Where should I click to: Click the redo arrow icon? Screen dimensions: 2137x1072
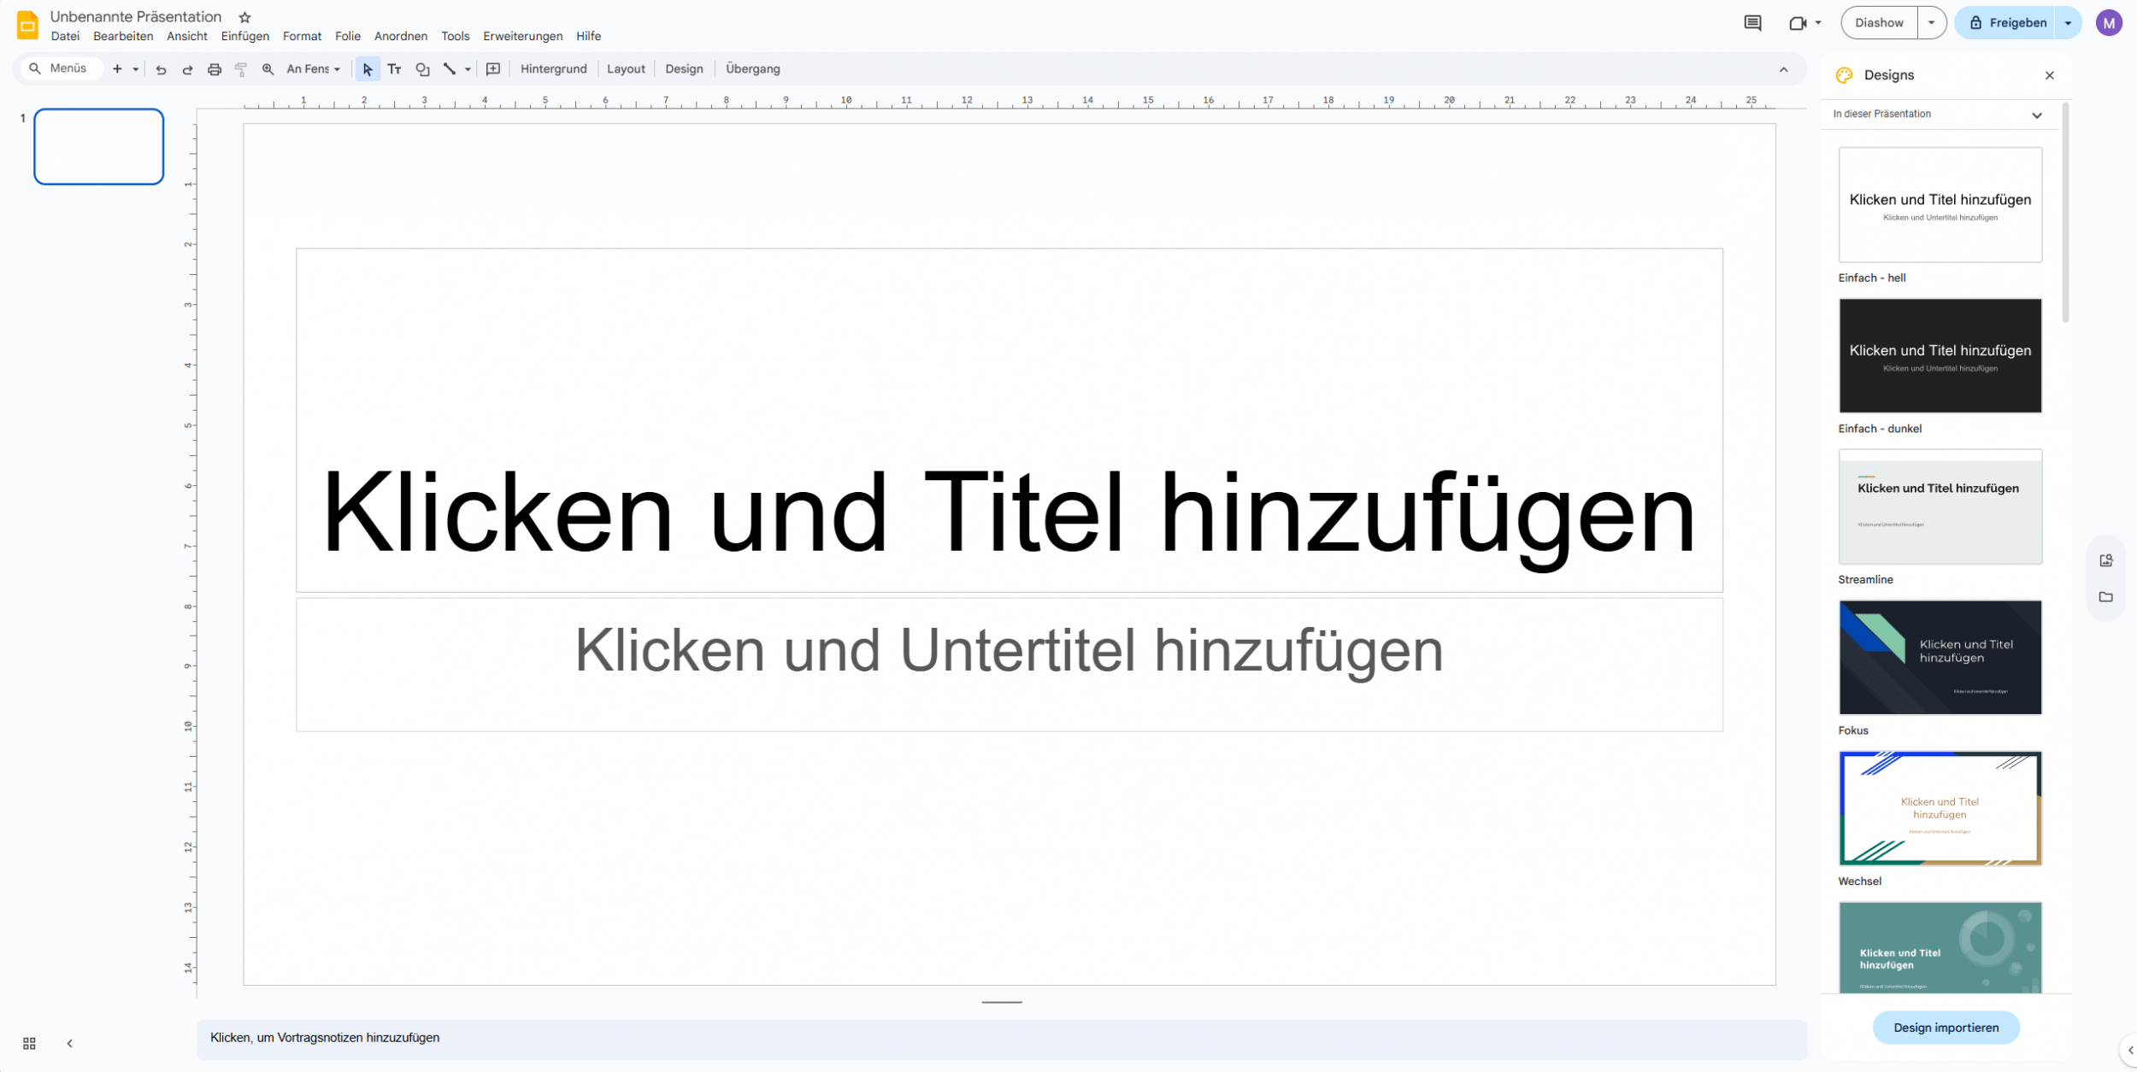[187, 69]
